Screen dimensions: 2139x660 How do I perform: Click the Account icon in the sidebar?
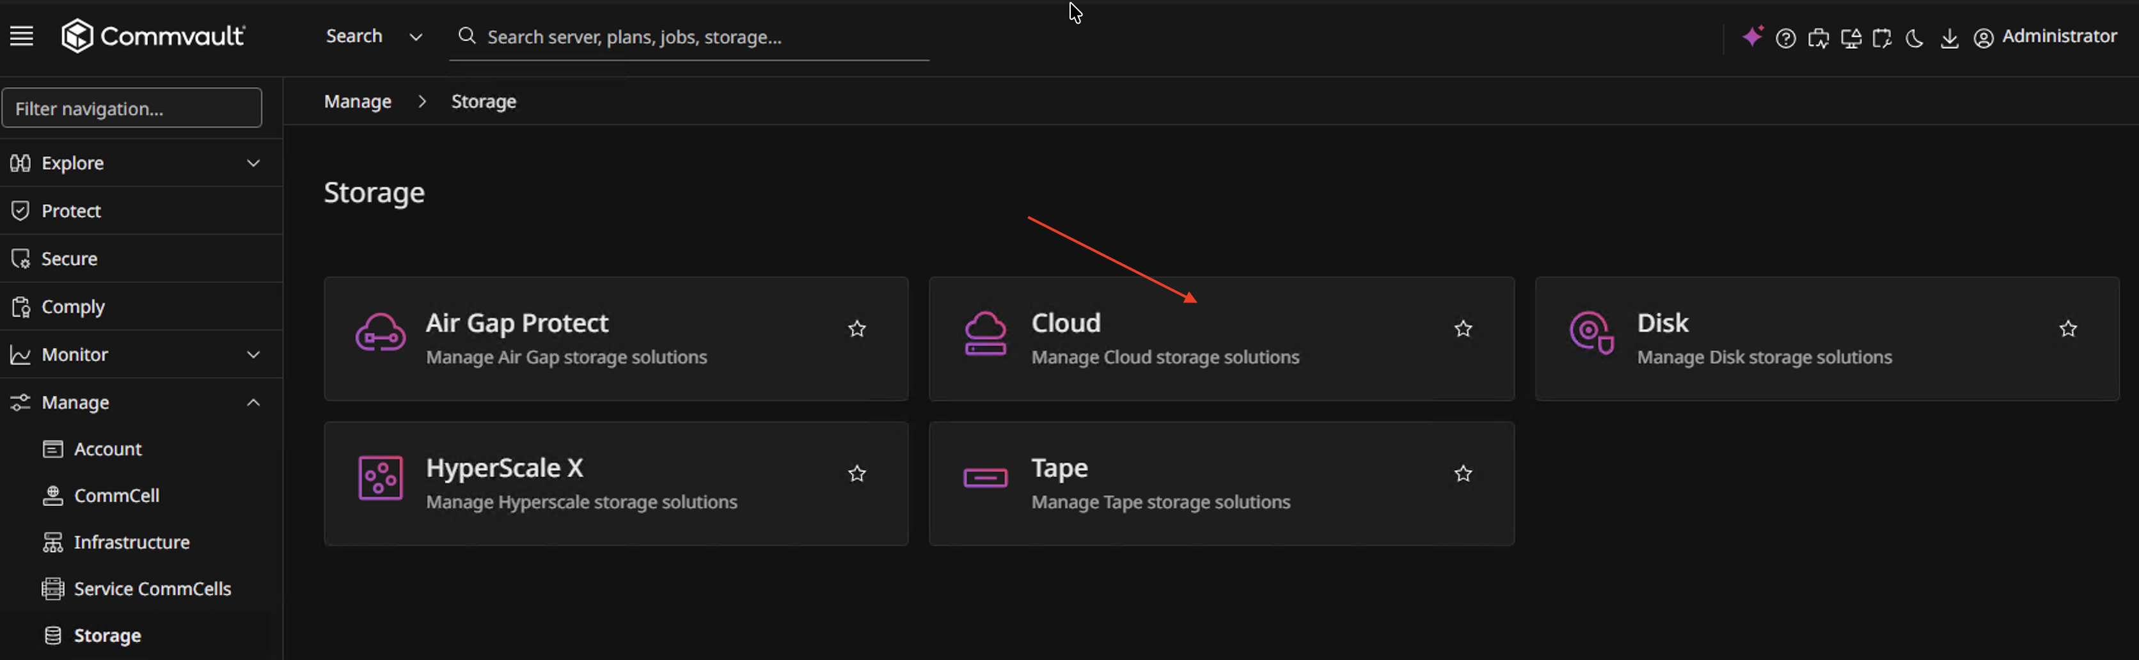[x=52, y=449]
